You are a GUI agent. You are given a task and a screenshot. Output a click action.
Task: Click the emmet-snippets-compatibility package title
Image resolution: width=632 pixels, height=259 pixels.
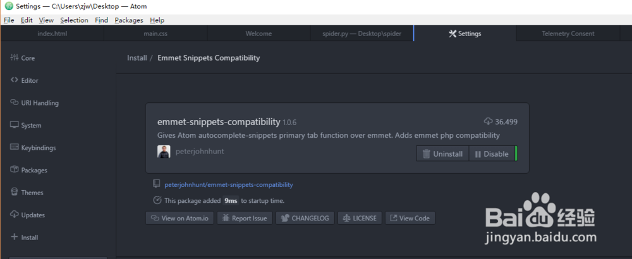219,122
